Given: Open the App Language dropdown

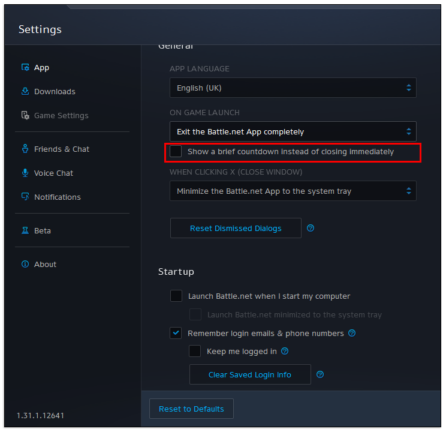Looking at the screenshot, I should click(x=293, y=88).
